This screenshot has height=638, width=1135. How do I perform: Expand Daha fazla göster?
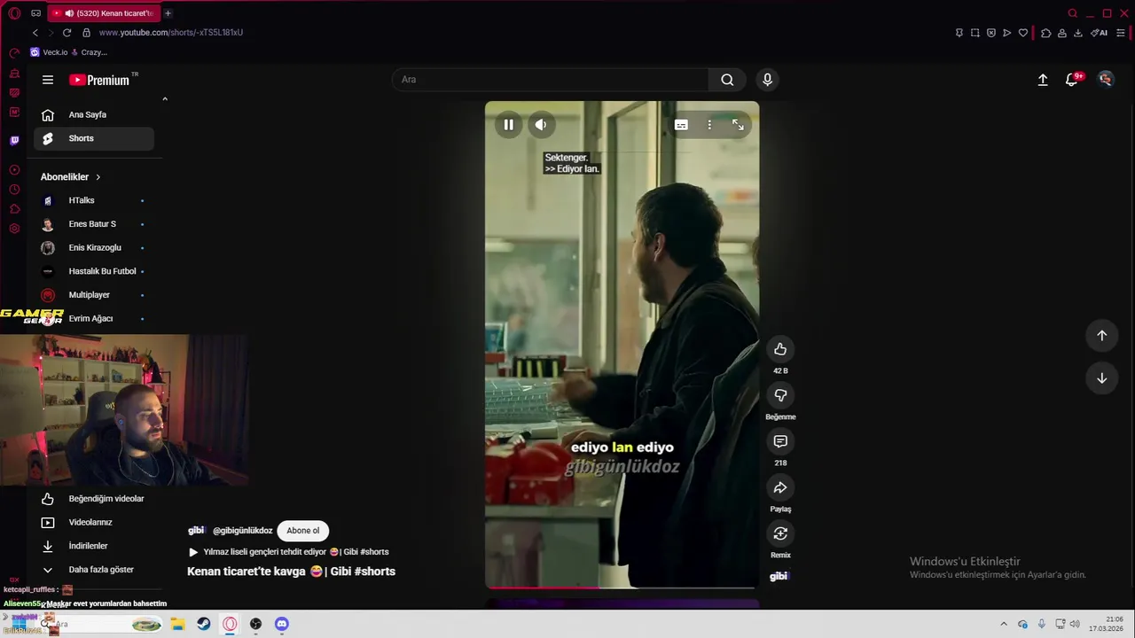coord(94,570)
